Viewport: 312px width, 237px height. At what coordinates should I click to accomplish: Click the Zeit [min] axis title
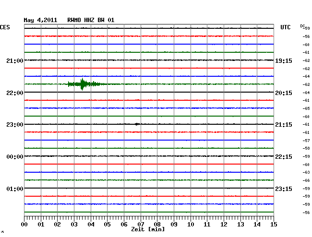coord(148,229)
